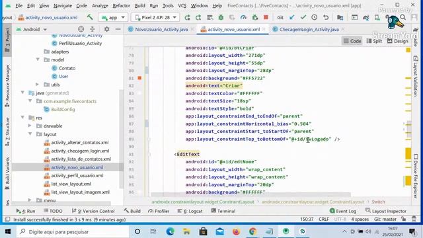Screen dimensions: 423x238
Task: Open Git history clock icon
Action: click(x=315, y=17)
